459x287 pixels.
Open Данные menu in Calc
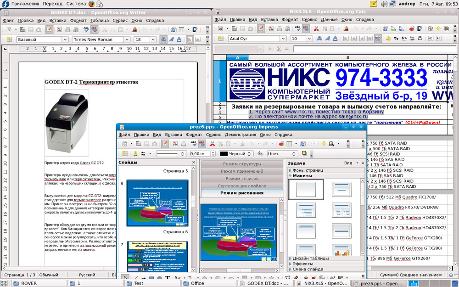tap(329, 20)
